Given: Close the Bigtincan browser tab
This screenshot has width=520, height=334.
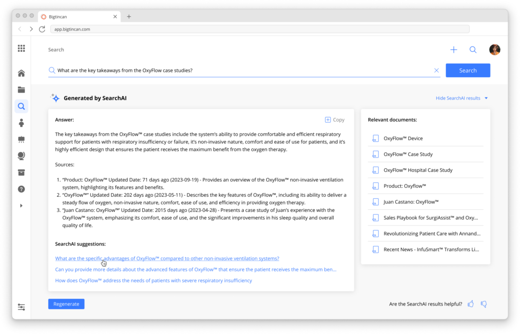Looking at the screenshot, I should [115, 17].
